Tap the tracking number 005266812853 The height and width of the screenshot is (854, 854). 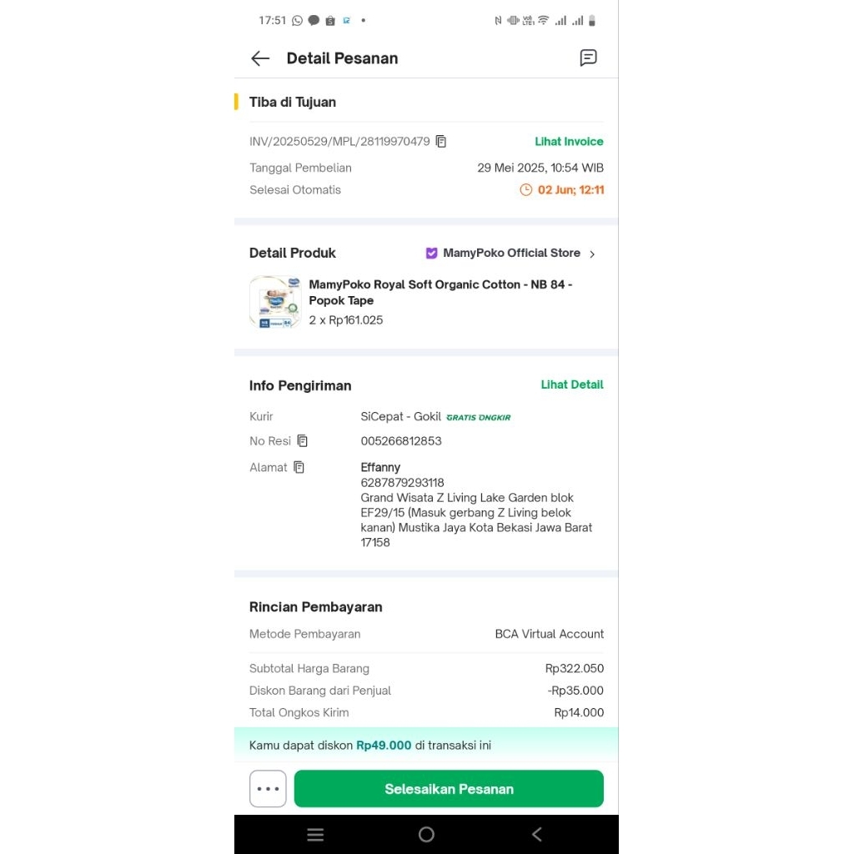tap(401, 441)
